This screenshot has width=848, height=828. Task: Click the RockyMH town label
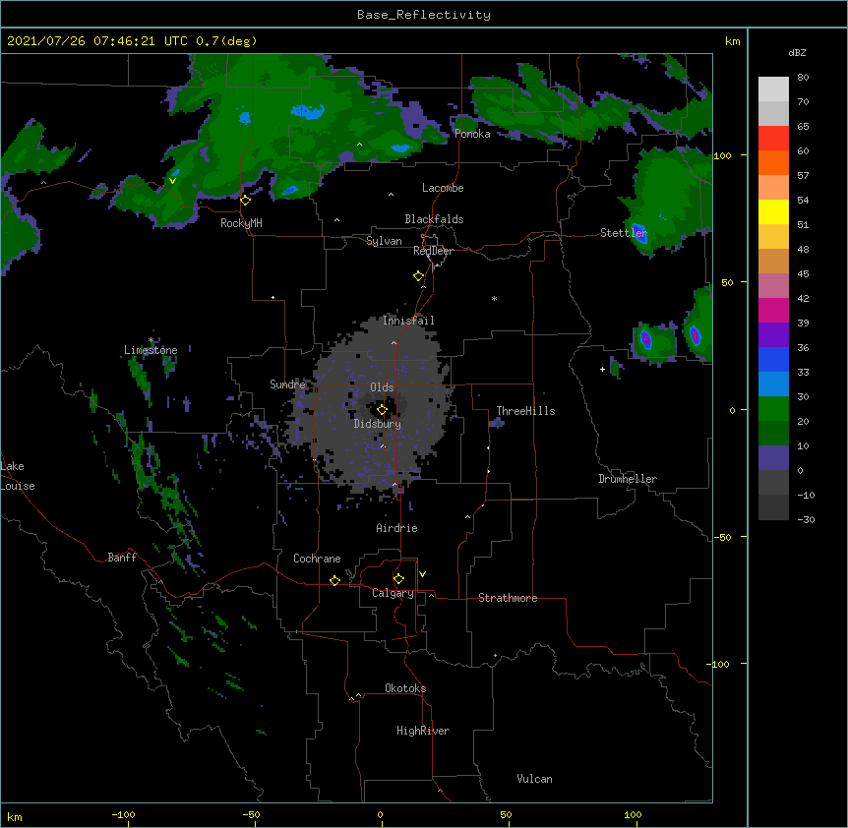(241, 223)
